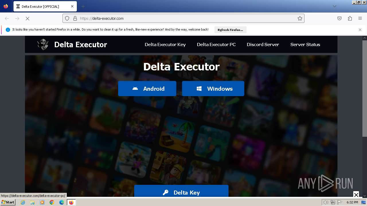This screenshot has width=367, height=206.
Task: Open the Discord Server menu item
Action: (x=263, y=45)
